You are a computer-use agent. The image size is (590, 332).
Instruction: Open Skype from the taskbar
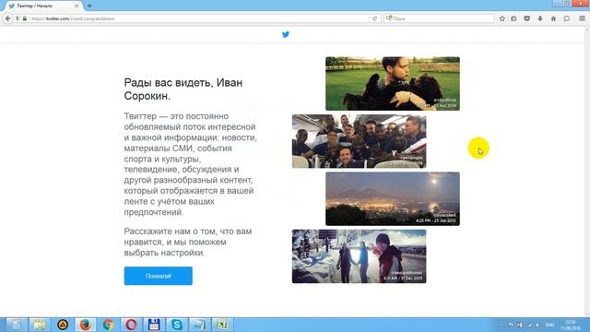coord(176,325)
